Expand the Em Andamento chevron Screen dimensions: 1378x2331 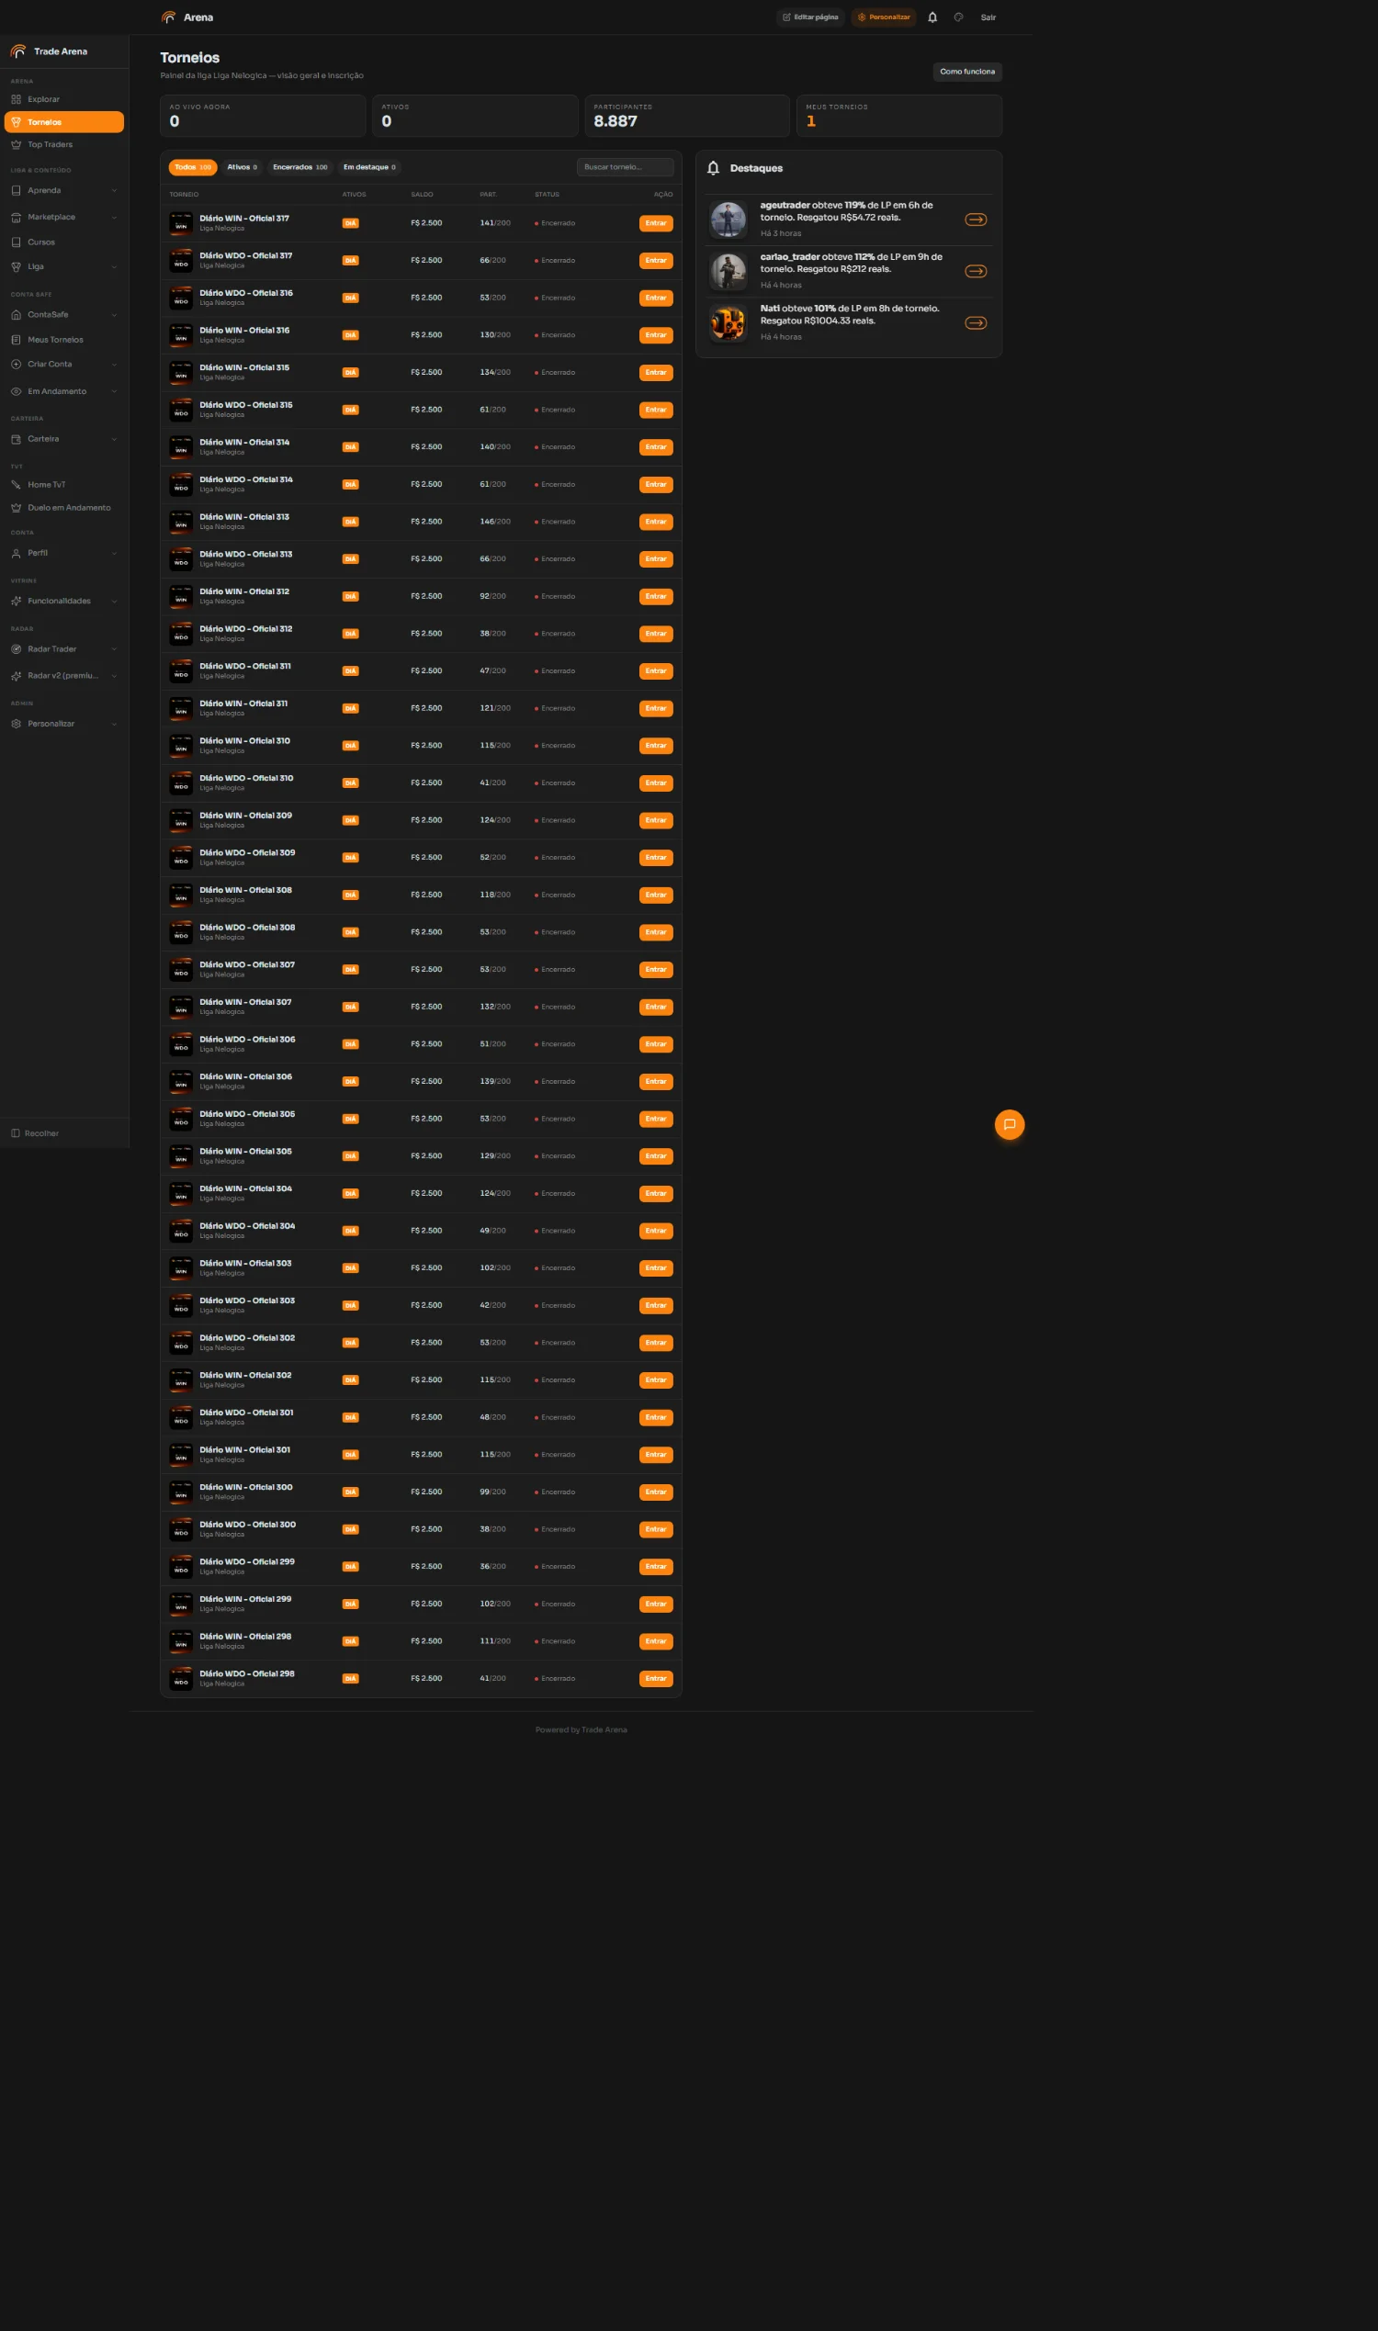(114, 392)
